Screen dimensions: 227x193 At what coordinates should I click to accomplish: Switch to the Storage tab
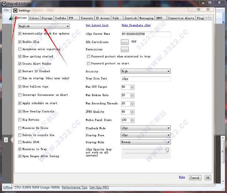coord(47,18)
